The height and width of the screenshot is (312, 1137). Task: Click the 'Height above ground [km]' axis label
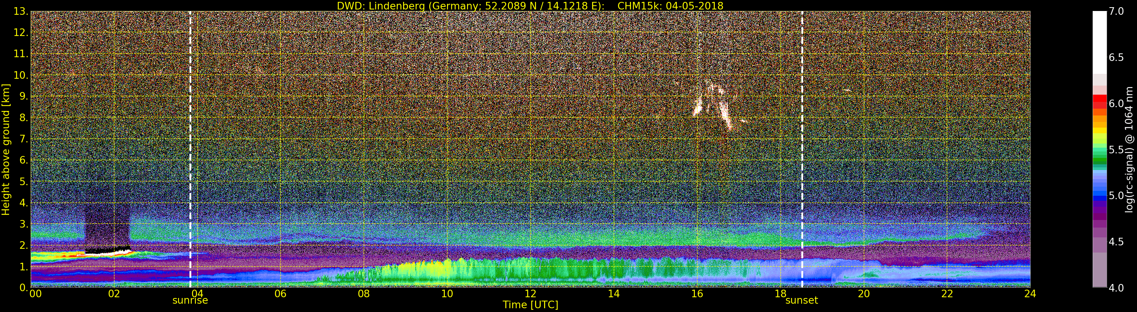(x=6, y=150)
